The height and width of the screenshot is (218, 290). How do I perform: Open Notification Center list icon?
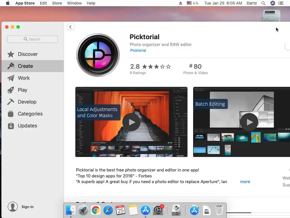(281, 3)
